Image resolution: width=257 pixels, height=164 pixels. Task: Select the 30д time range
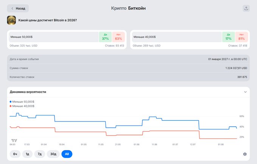[x=53, y=154]
